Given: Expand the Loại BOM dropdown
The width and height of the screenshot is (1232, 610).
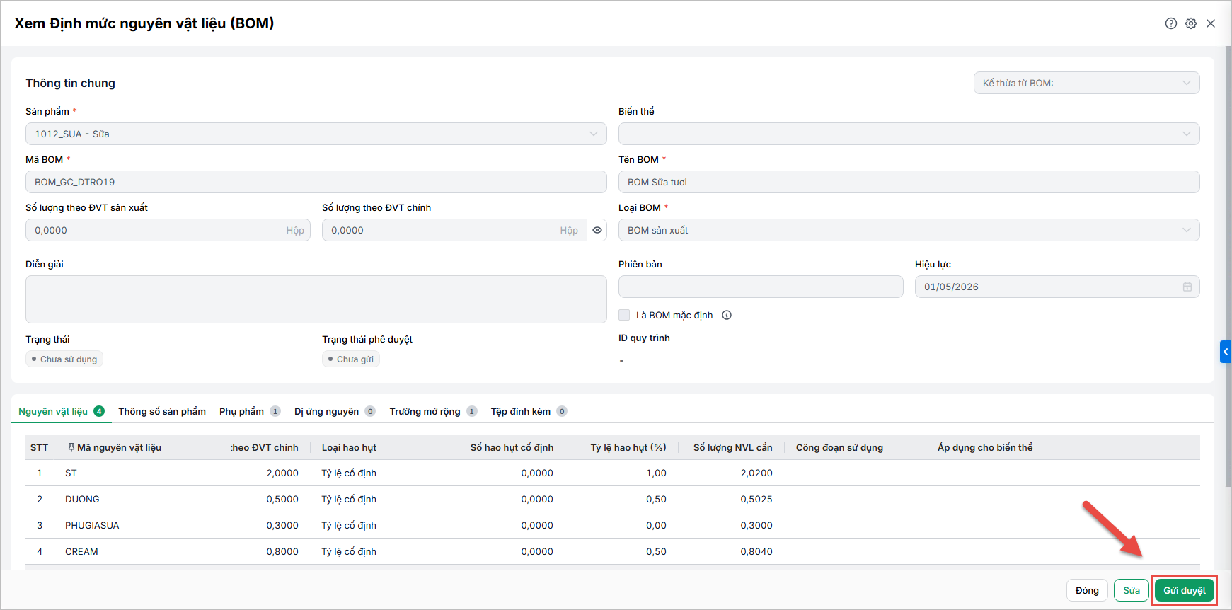Looking at the screenshot, I should (909, 230).
